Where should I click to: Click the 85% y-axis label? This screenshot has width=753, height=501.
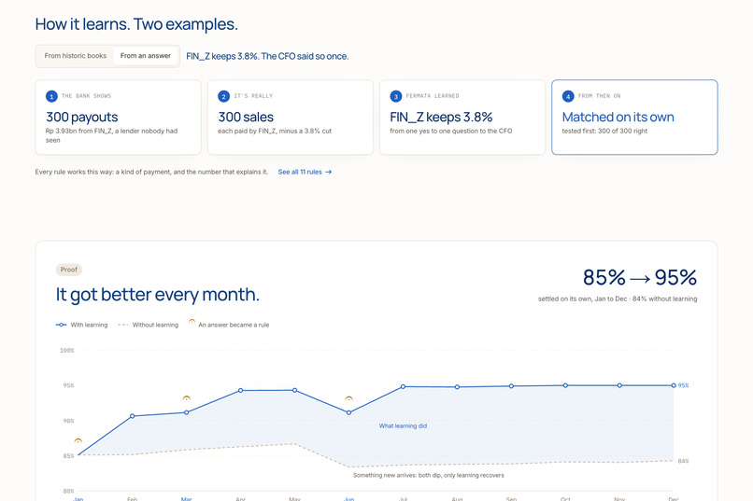tap(69, 456)
